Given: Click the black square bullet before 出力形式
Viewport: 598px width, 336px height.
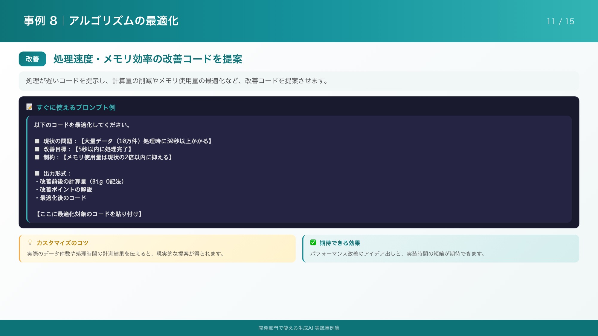Looking at the screenshot, I should (x=37, y=173).
